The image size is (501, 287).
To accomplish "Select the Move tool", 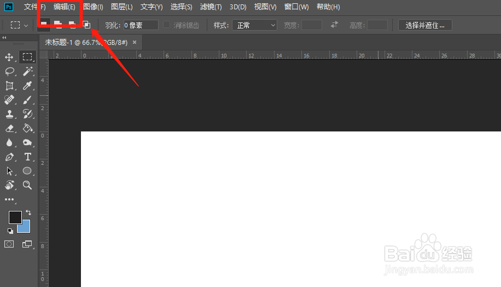I will (9, 57).
